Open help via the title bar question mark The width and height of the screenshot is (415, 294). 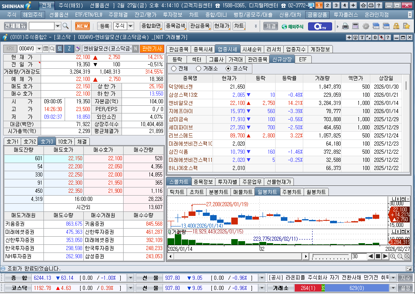tap(379, 5)
